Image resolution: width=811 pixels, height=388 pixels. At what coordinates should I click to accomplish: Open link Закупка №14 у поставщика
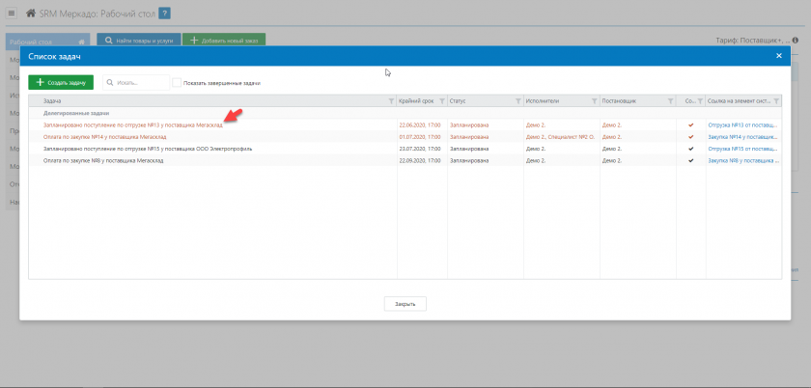(741, 137)
